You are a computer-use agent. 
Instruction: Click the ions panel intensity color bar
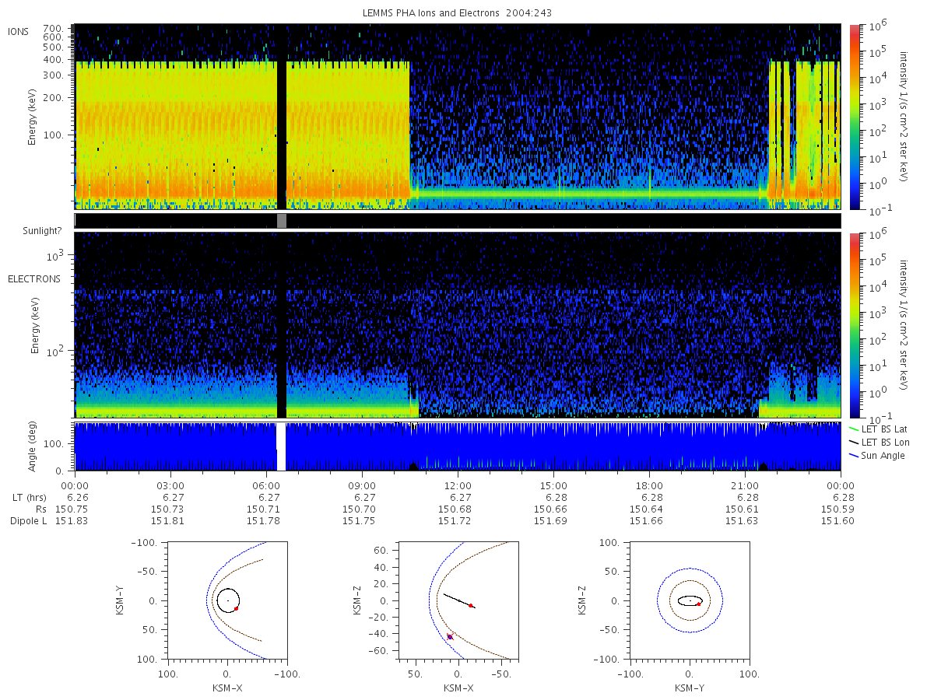tap(854, 117)
